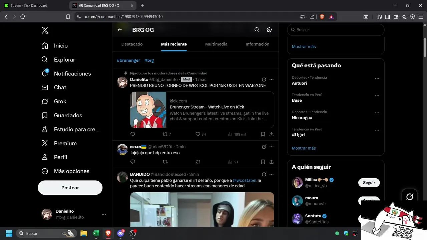Go back with BRG OG back arrow

pos(120,30)
